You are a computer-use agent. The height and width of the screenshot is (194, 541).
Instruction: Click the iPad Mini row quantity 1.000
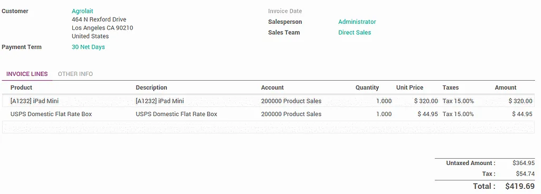[x=384, y=101]
